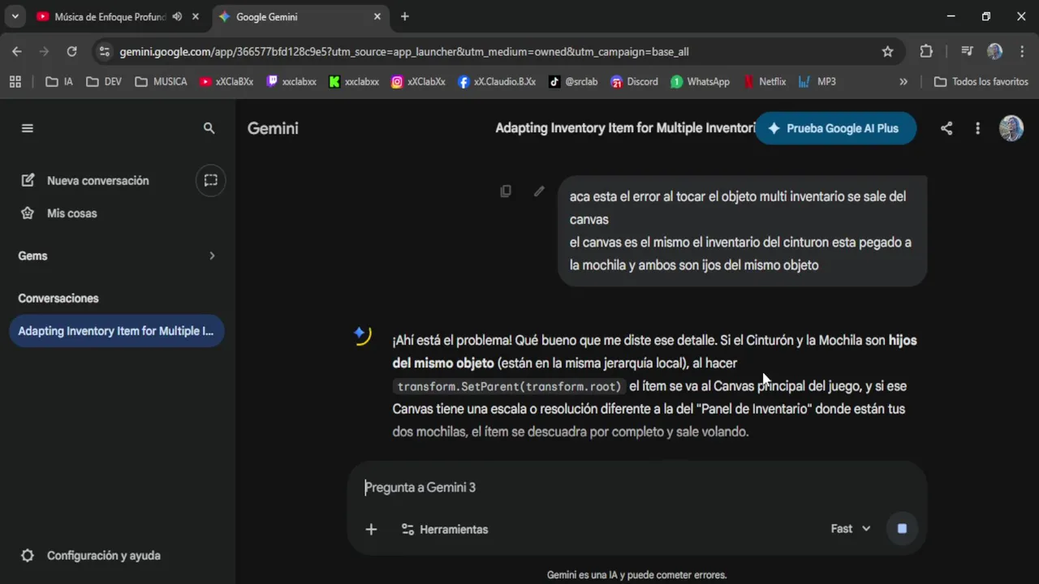Click the conversation title in header
This screenshot has width=1039, height=584.
click(625, 128)
